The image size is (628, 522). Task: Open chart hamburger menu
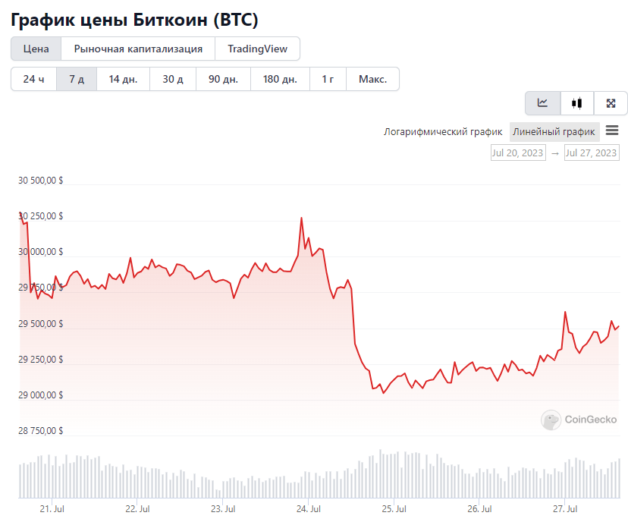click(612, 130)
